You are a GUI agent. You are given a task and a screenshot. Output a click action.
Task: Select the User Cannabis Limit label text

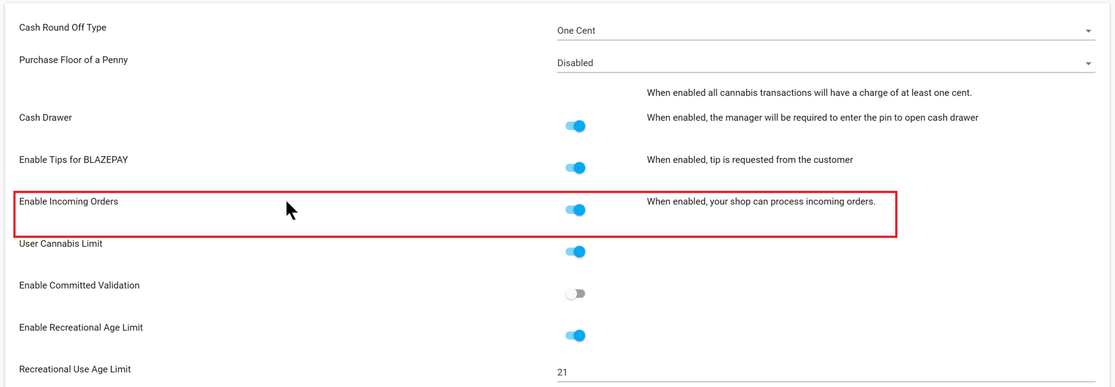pos(60,243)
